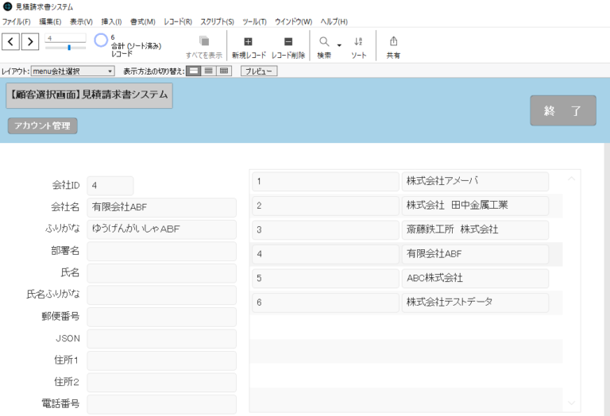Click the 部署名 input field
610x416 pixels.
161,251
